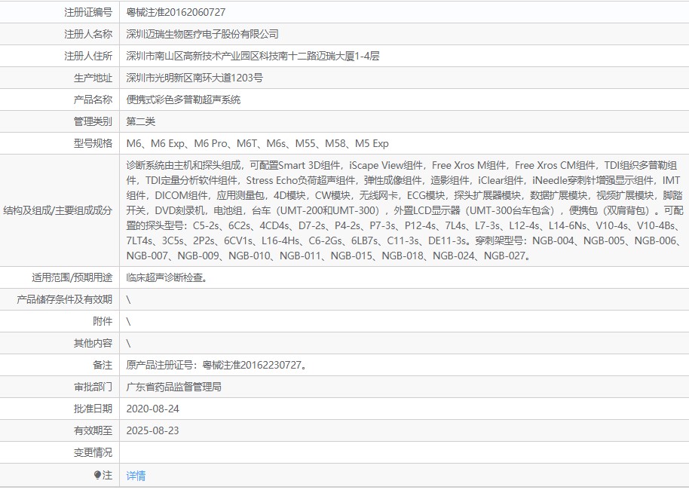The image size is (689, 493).
Task: Click the 适用范围/预期用途 label
Action: [x=72, y=277]
